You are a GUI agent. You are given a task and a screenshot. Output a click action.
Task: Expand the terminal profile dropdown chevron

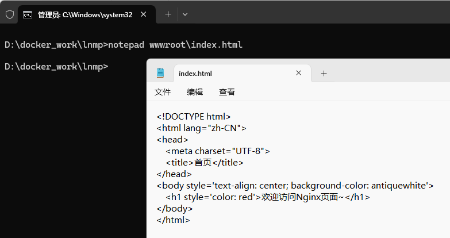[x=185, y=14]
